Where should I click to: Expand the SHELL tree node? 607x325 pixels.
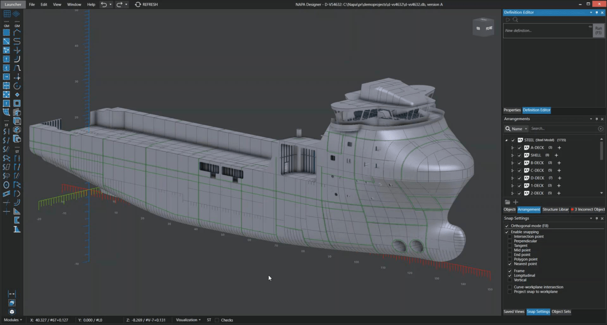tap(512, 156)
